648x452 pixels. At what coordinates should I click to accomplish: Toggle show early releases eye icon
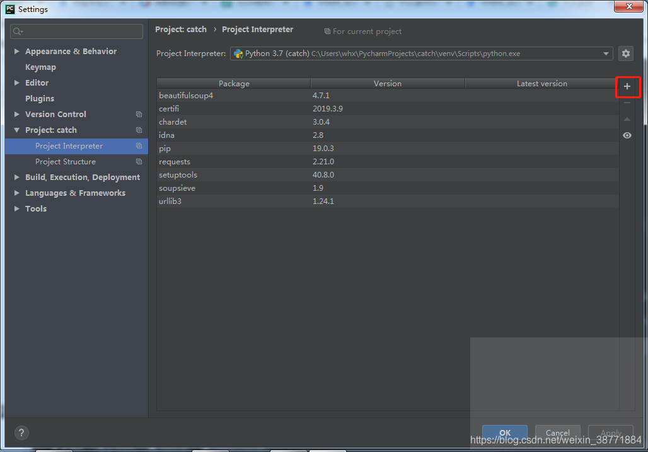[x=627, y=135]
